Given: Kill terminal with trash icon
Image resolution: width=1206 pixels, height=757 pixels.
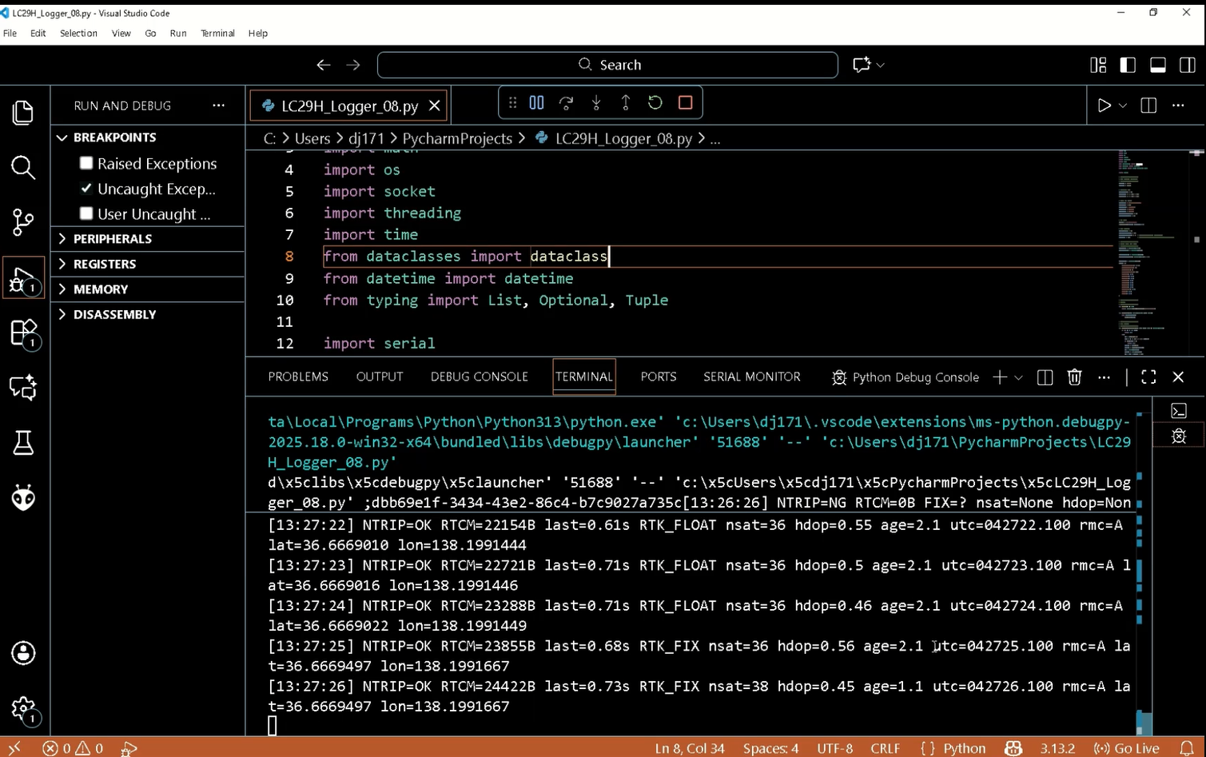Looking at the screenshot, I should pos(1074,377).
